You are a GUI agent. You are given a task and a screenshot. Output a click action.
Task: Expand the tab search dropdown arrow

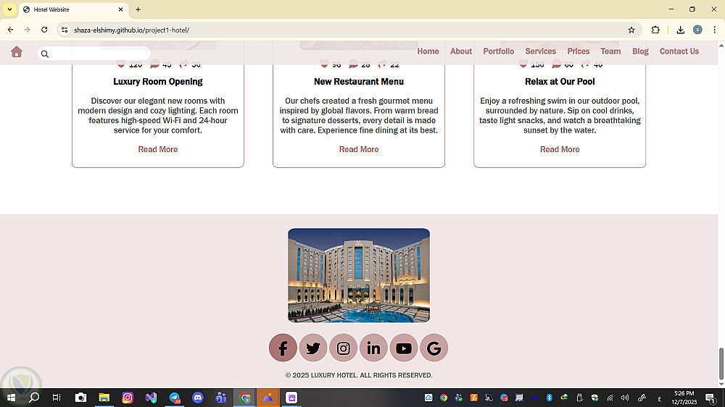(9, 9)
